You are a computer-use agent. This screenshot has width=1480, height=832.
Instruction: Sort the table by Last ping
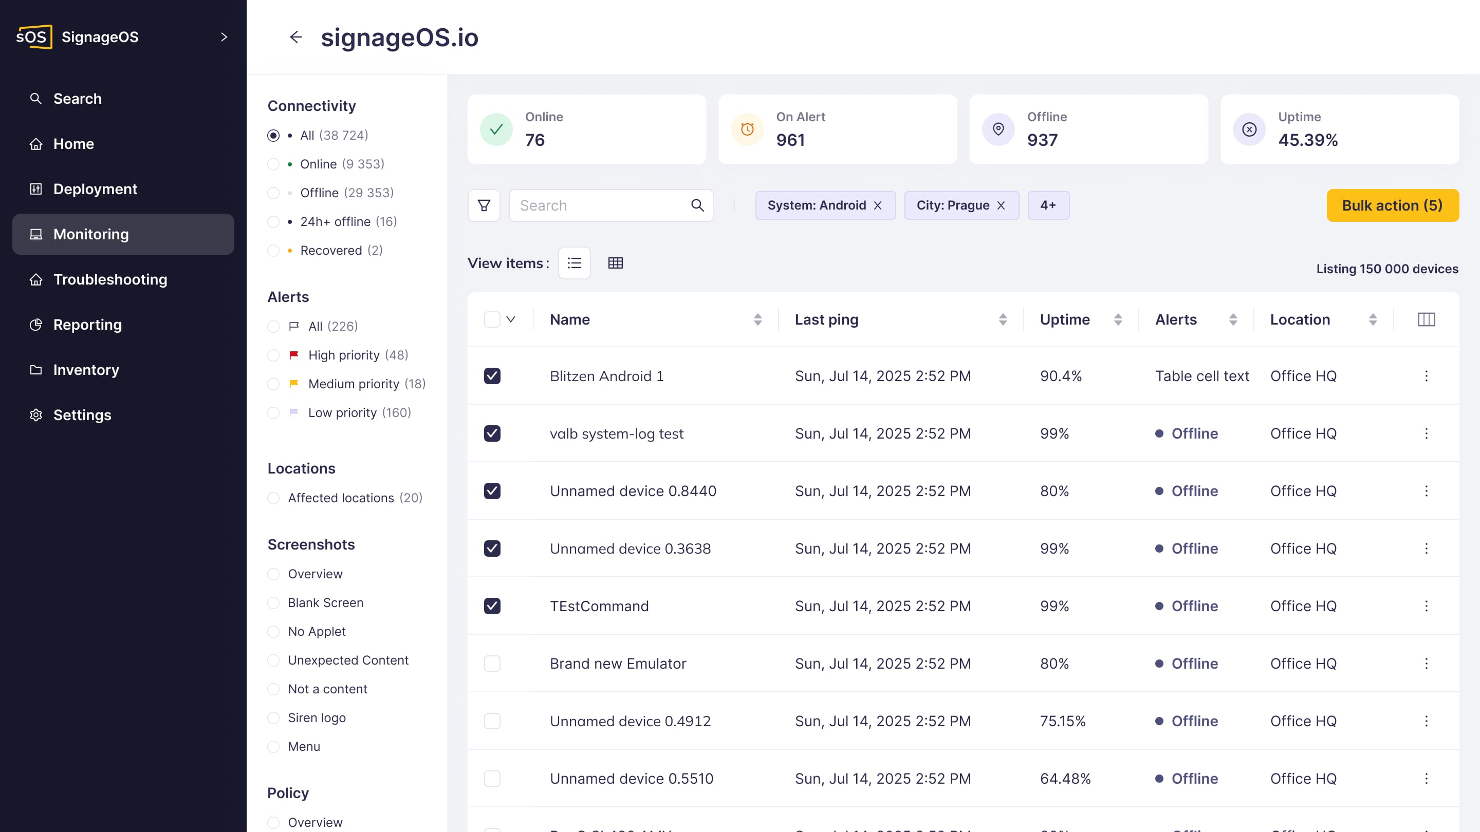(x=1003, y=319)
